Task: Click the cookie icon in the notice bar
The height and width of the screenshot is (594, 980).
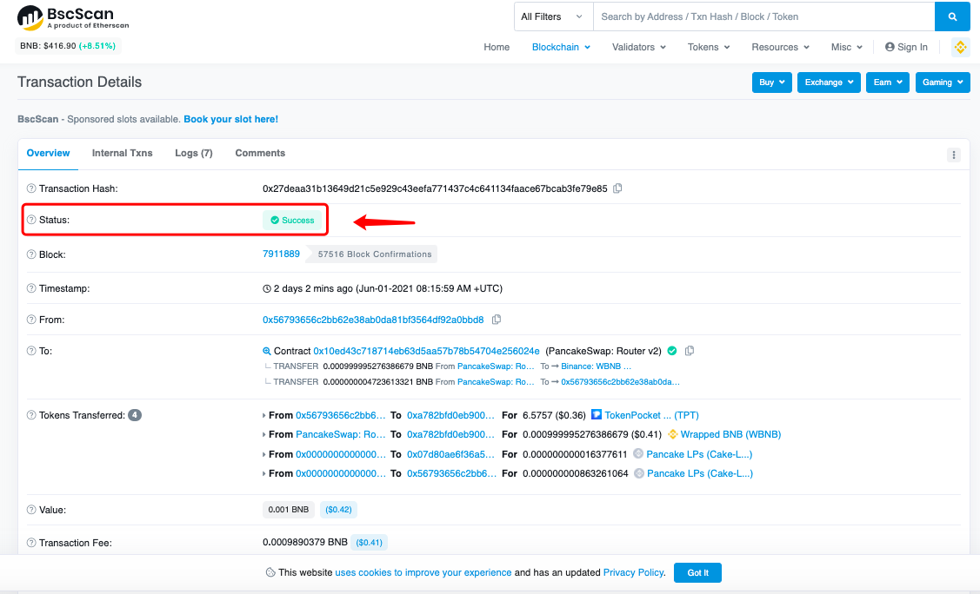Action: (270, 572)
